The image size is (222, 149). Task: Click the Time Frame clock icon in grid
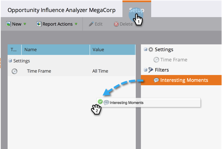click(x=14, y=71)
